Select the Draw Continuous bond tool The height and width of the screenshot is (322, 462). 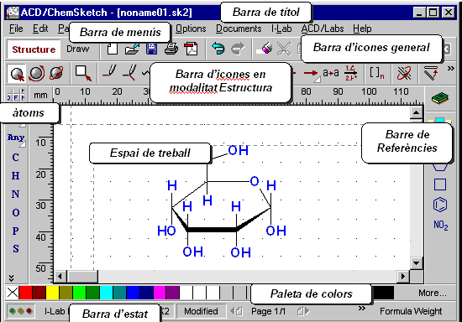point(129,72)
